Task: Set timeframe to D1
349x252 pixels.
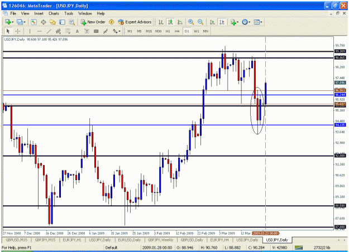Action: coord(187,31)
